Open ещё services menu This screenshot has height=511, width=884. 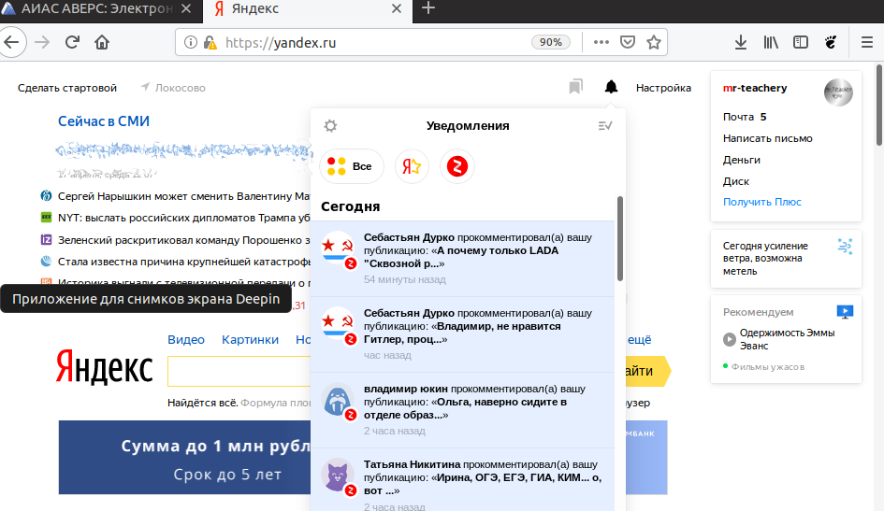pyautogui.click(x=639, y=339)
